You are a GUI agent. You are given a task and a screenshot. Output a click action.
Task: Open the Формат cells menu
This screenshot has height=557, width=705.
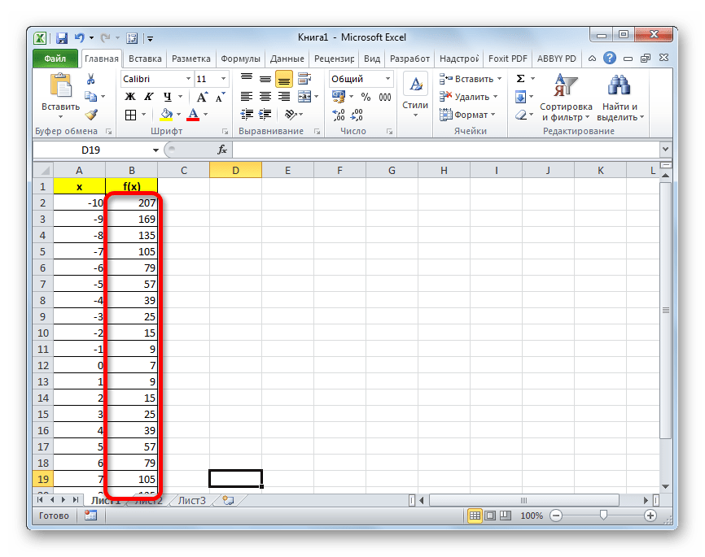[467, 115]
